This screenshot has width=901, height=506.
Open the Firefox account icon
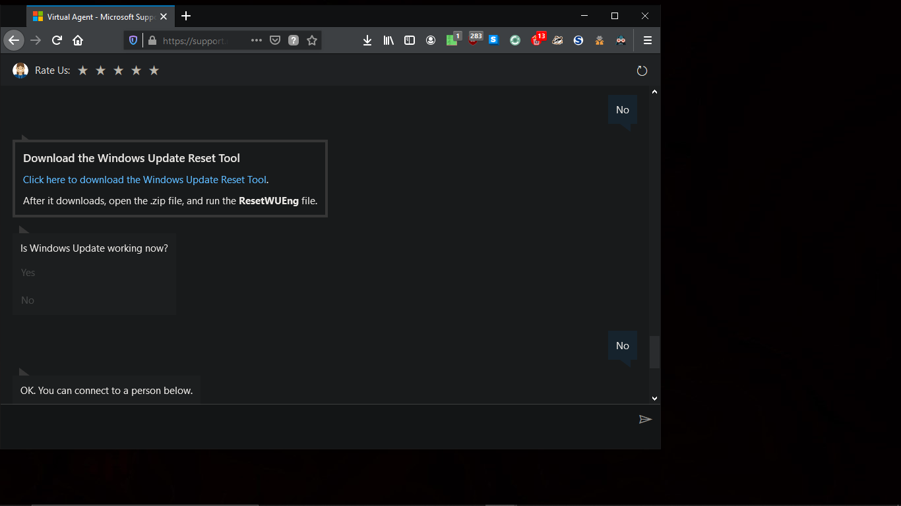(x=431, y=40)
